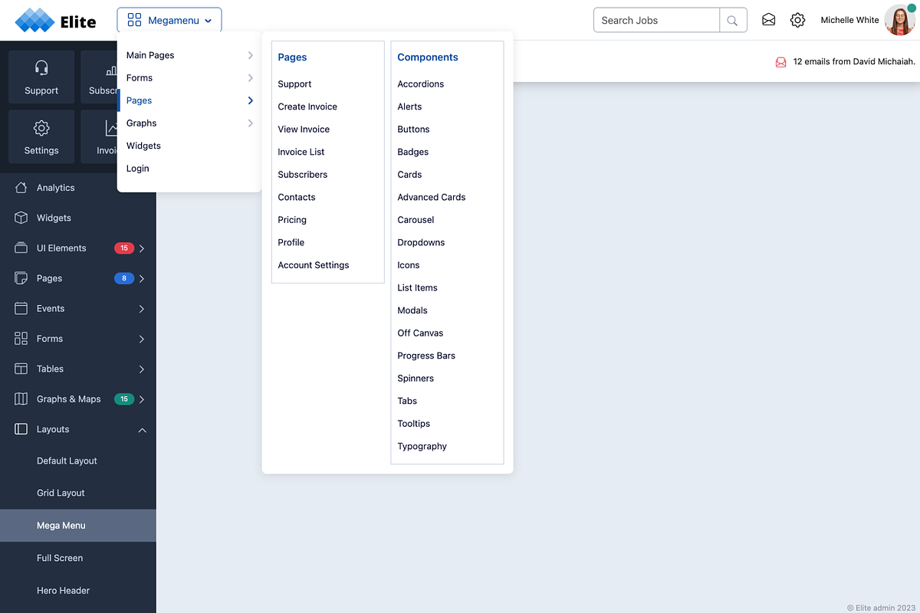Viewport: 920px width, 613px height.
Task: Open the mail envelope icon in header
Action: pyautogui.click(x=768, y=20)
